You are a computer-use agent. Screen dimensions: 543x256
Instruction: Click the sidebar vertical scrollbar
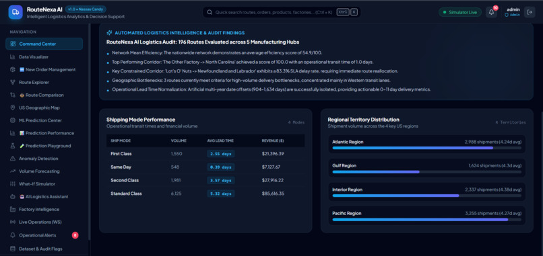(x=90, y=131)
